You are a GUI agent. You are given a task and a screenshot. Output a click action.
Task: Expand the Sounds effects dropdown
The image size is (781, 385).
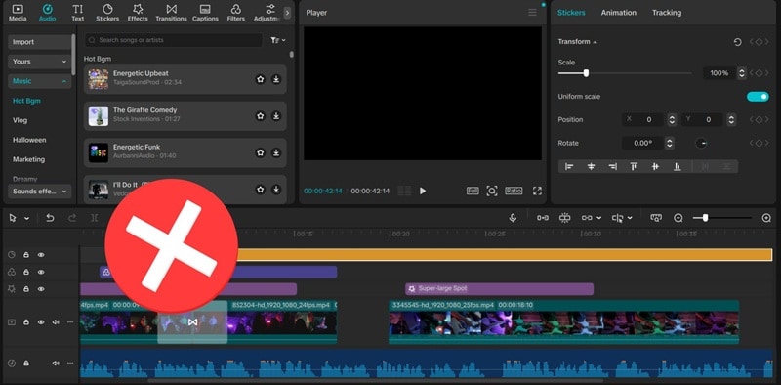click(39, 192)
